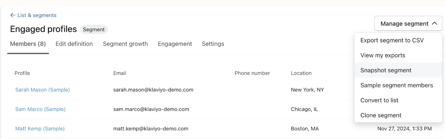Click the Profile column header
Screen dimensions: 445x139
tap(22, 73)
